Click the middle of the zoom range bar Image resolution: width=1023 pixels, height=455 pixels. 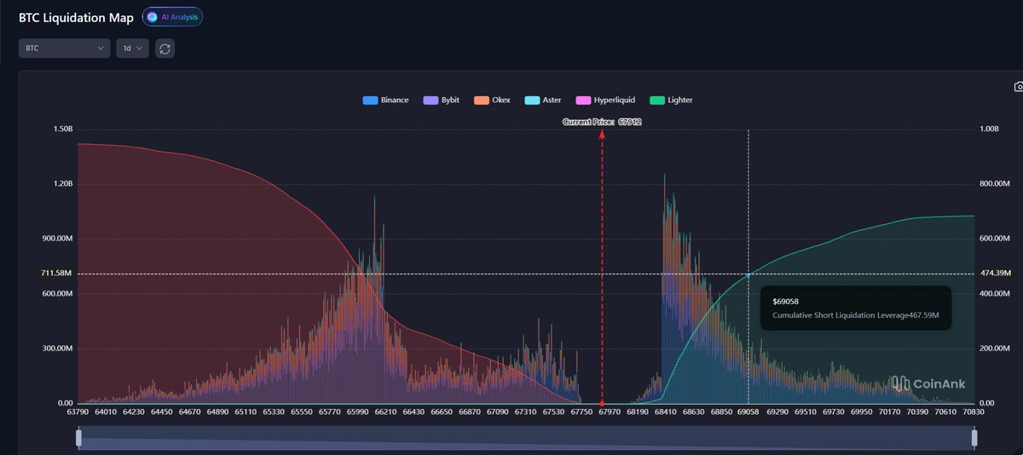pos(526,438)
